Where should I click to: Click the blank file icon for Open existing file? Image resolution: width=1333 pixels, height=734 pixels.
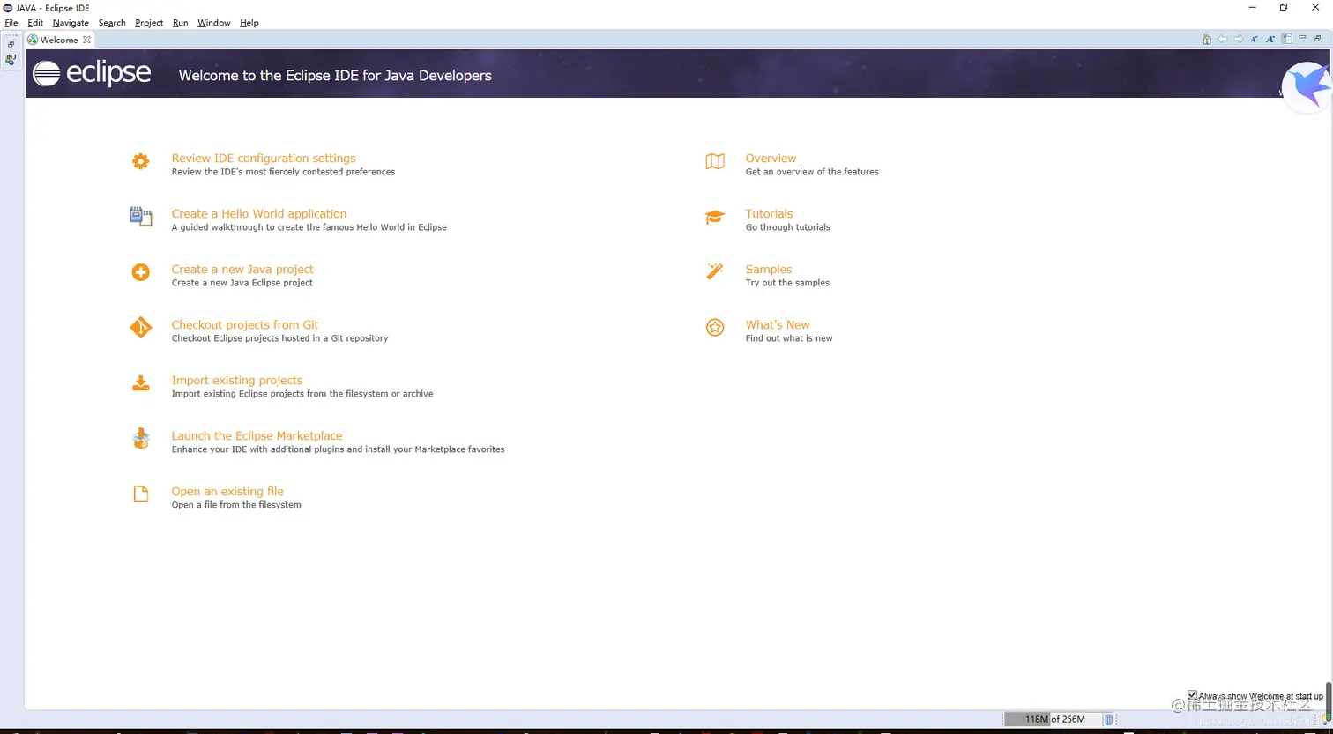140,494
